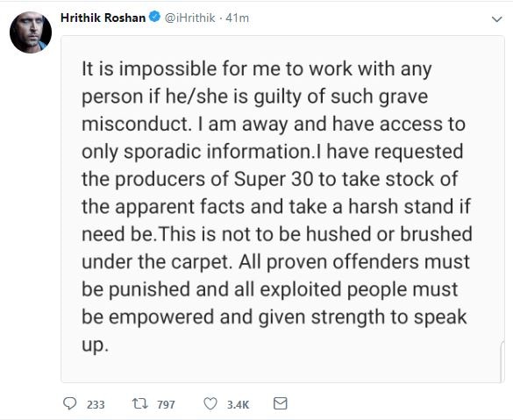This screenshot has height=420, width=513.
Task: Click blank area below statement text
Action: [282, 368]
